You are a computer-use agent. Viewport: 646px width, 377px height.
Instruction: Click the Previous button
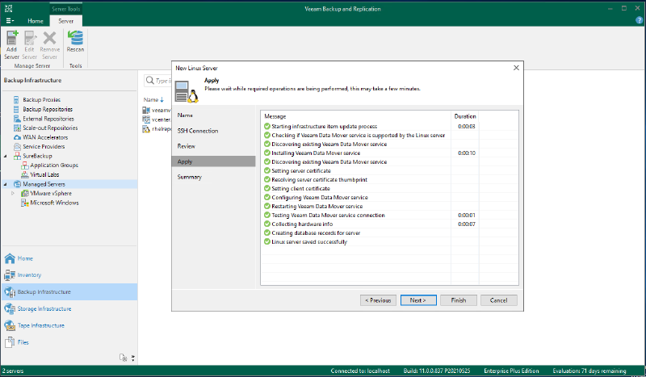[378, 300]
